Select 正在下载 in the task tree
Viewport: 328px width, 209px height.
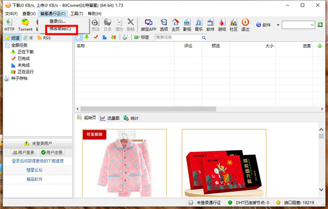26,52
